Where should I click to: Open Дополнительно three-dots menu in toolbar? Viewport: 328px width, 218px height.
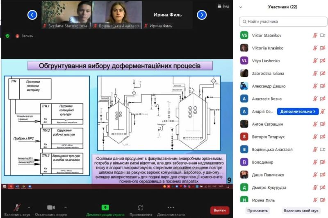click(x=171, y=210)
